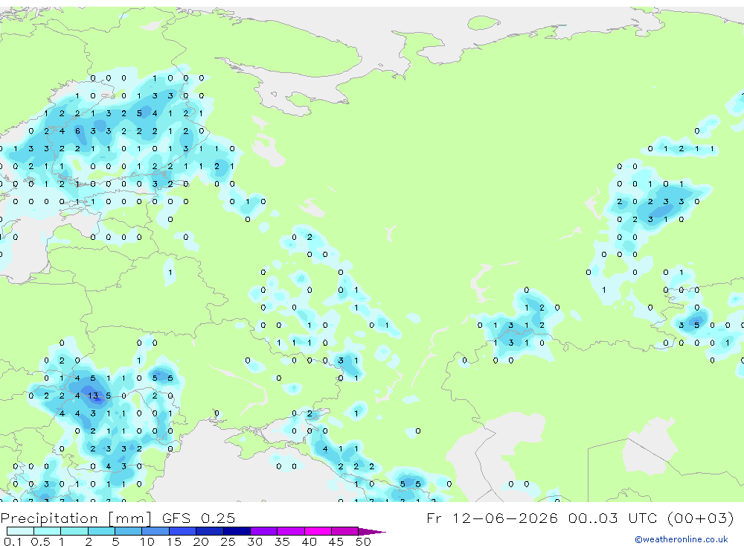This screenshot has height=546, width=744.
Task: Click the legend label '25'
Action: 228,542
